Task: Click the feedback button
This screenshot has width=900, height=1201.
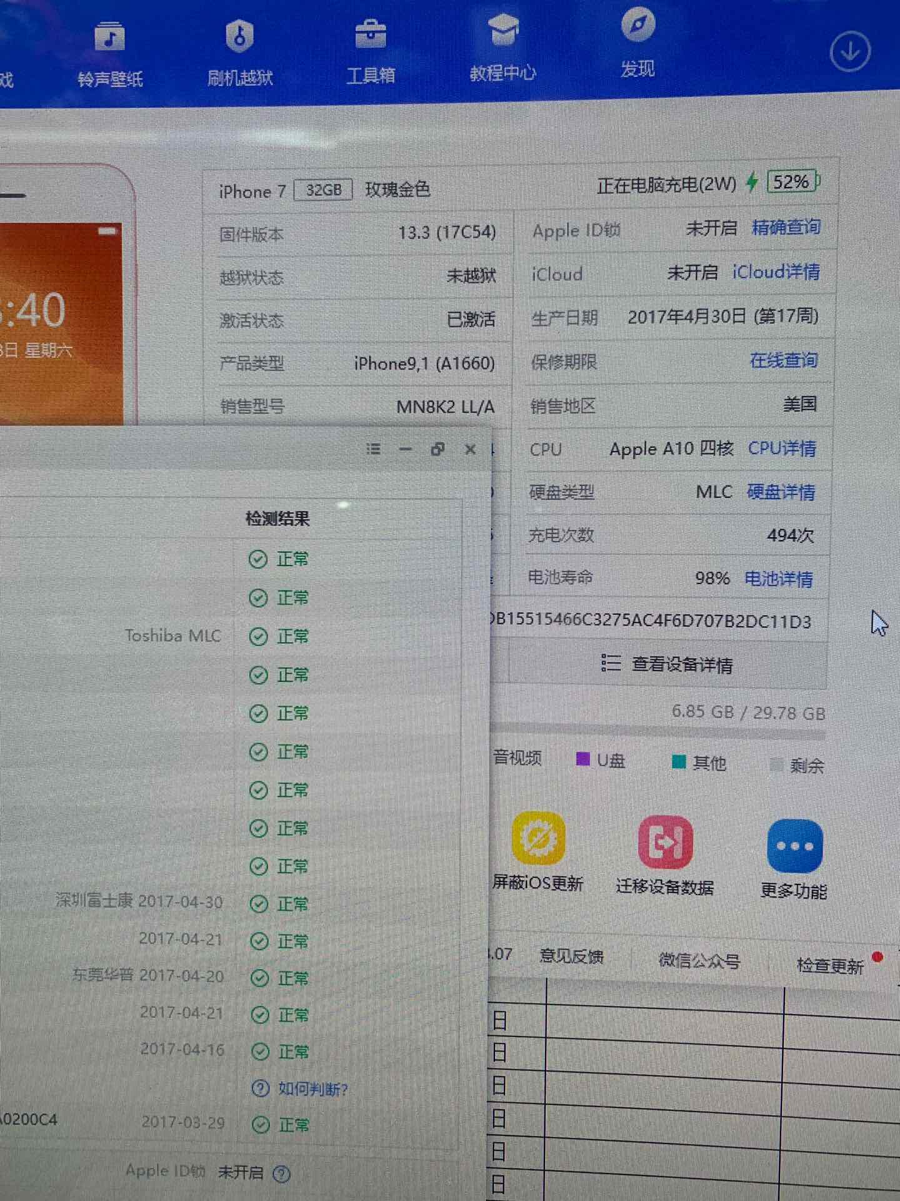Action: click(572, 956)
